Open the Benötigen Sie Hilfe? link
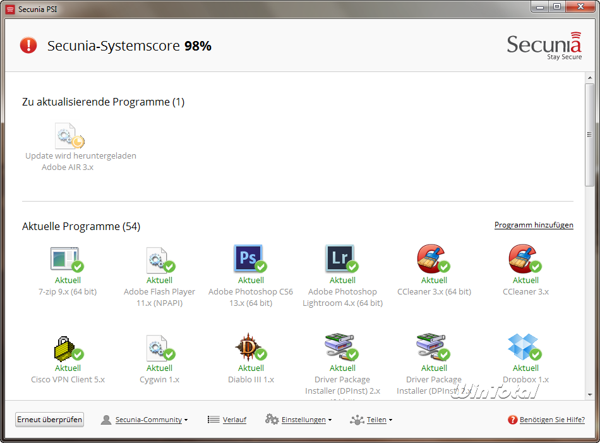Viewport: 600px width, 443px height. [x=552, y=420]
